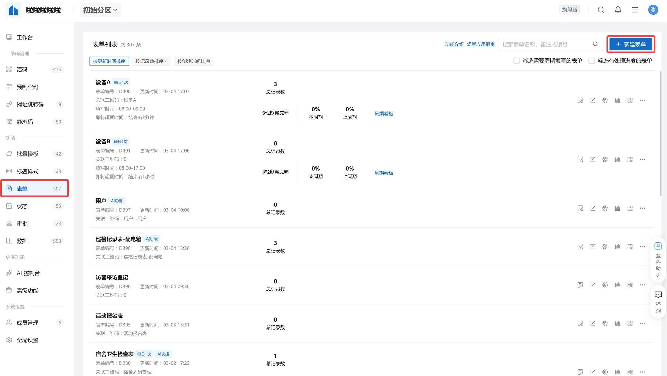Expand the 初始分区 partition dropdown
Image resolution: width=667 pixels, height=376 pixels.
pos(100,10)
